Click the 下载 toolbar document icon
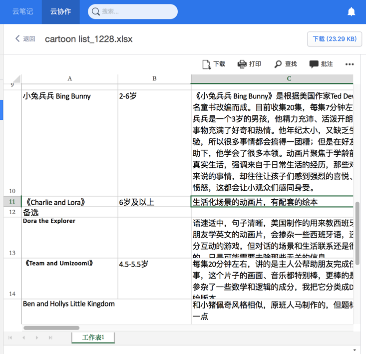Screen dimensions: 366x354 pos(206,64)
